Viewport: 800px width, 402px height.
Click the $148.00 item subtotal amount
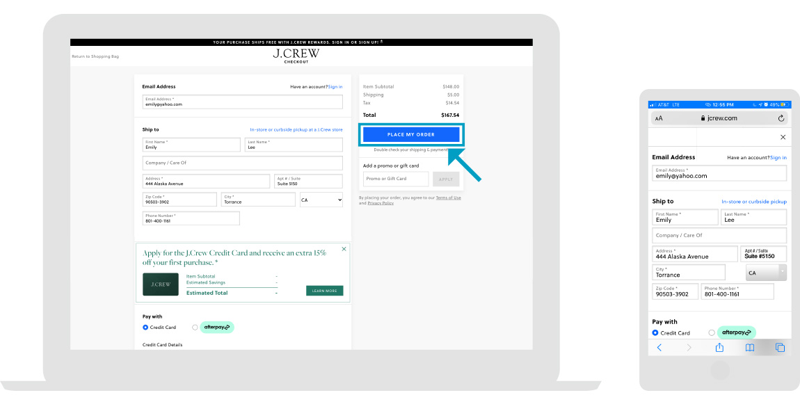pyautogui.click(x=451, y=87)
